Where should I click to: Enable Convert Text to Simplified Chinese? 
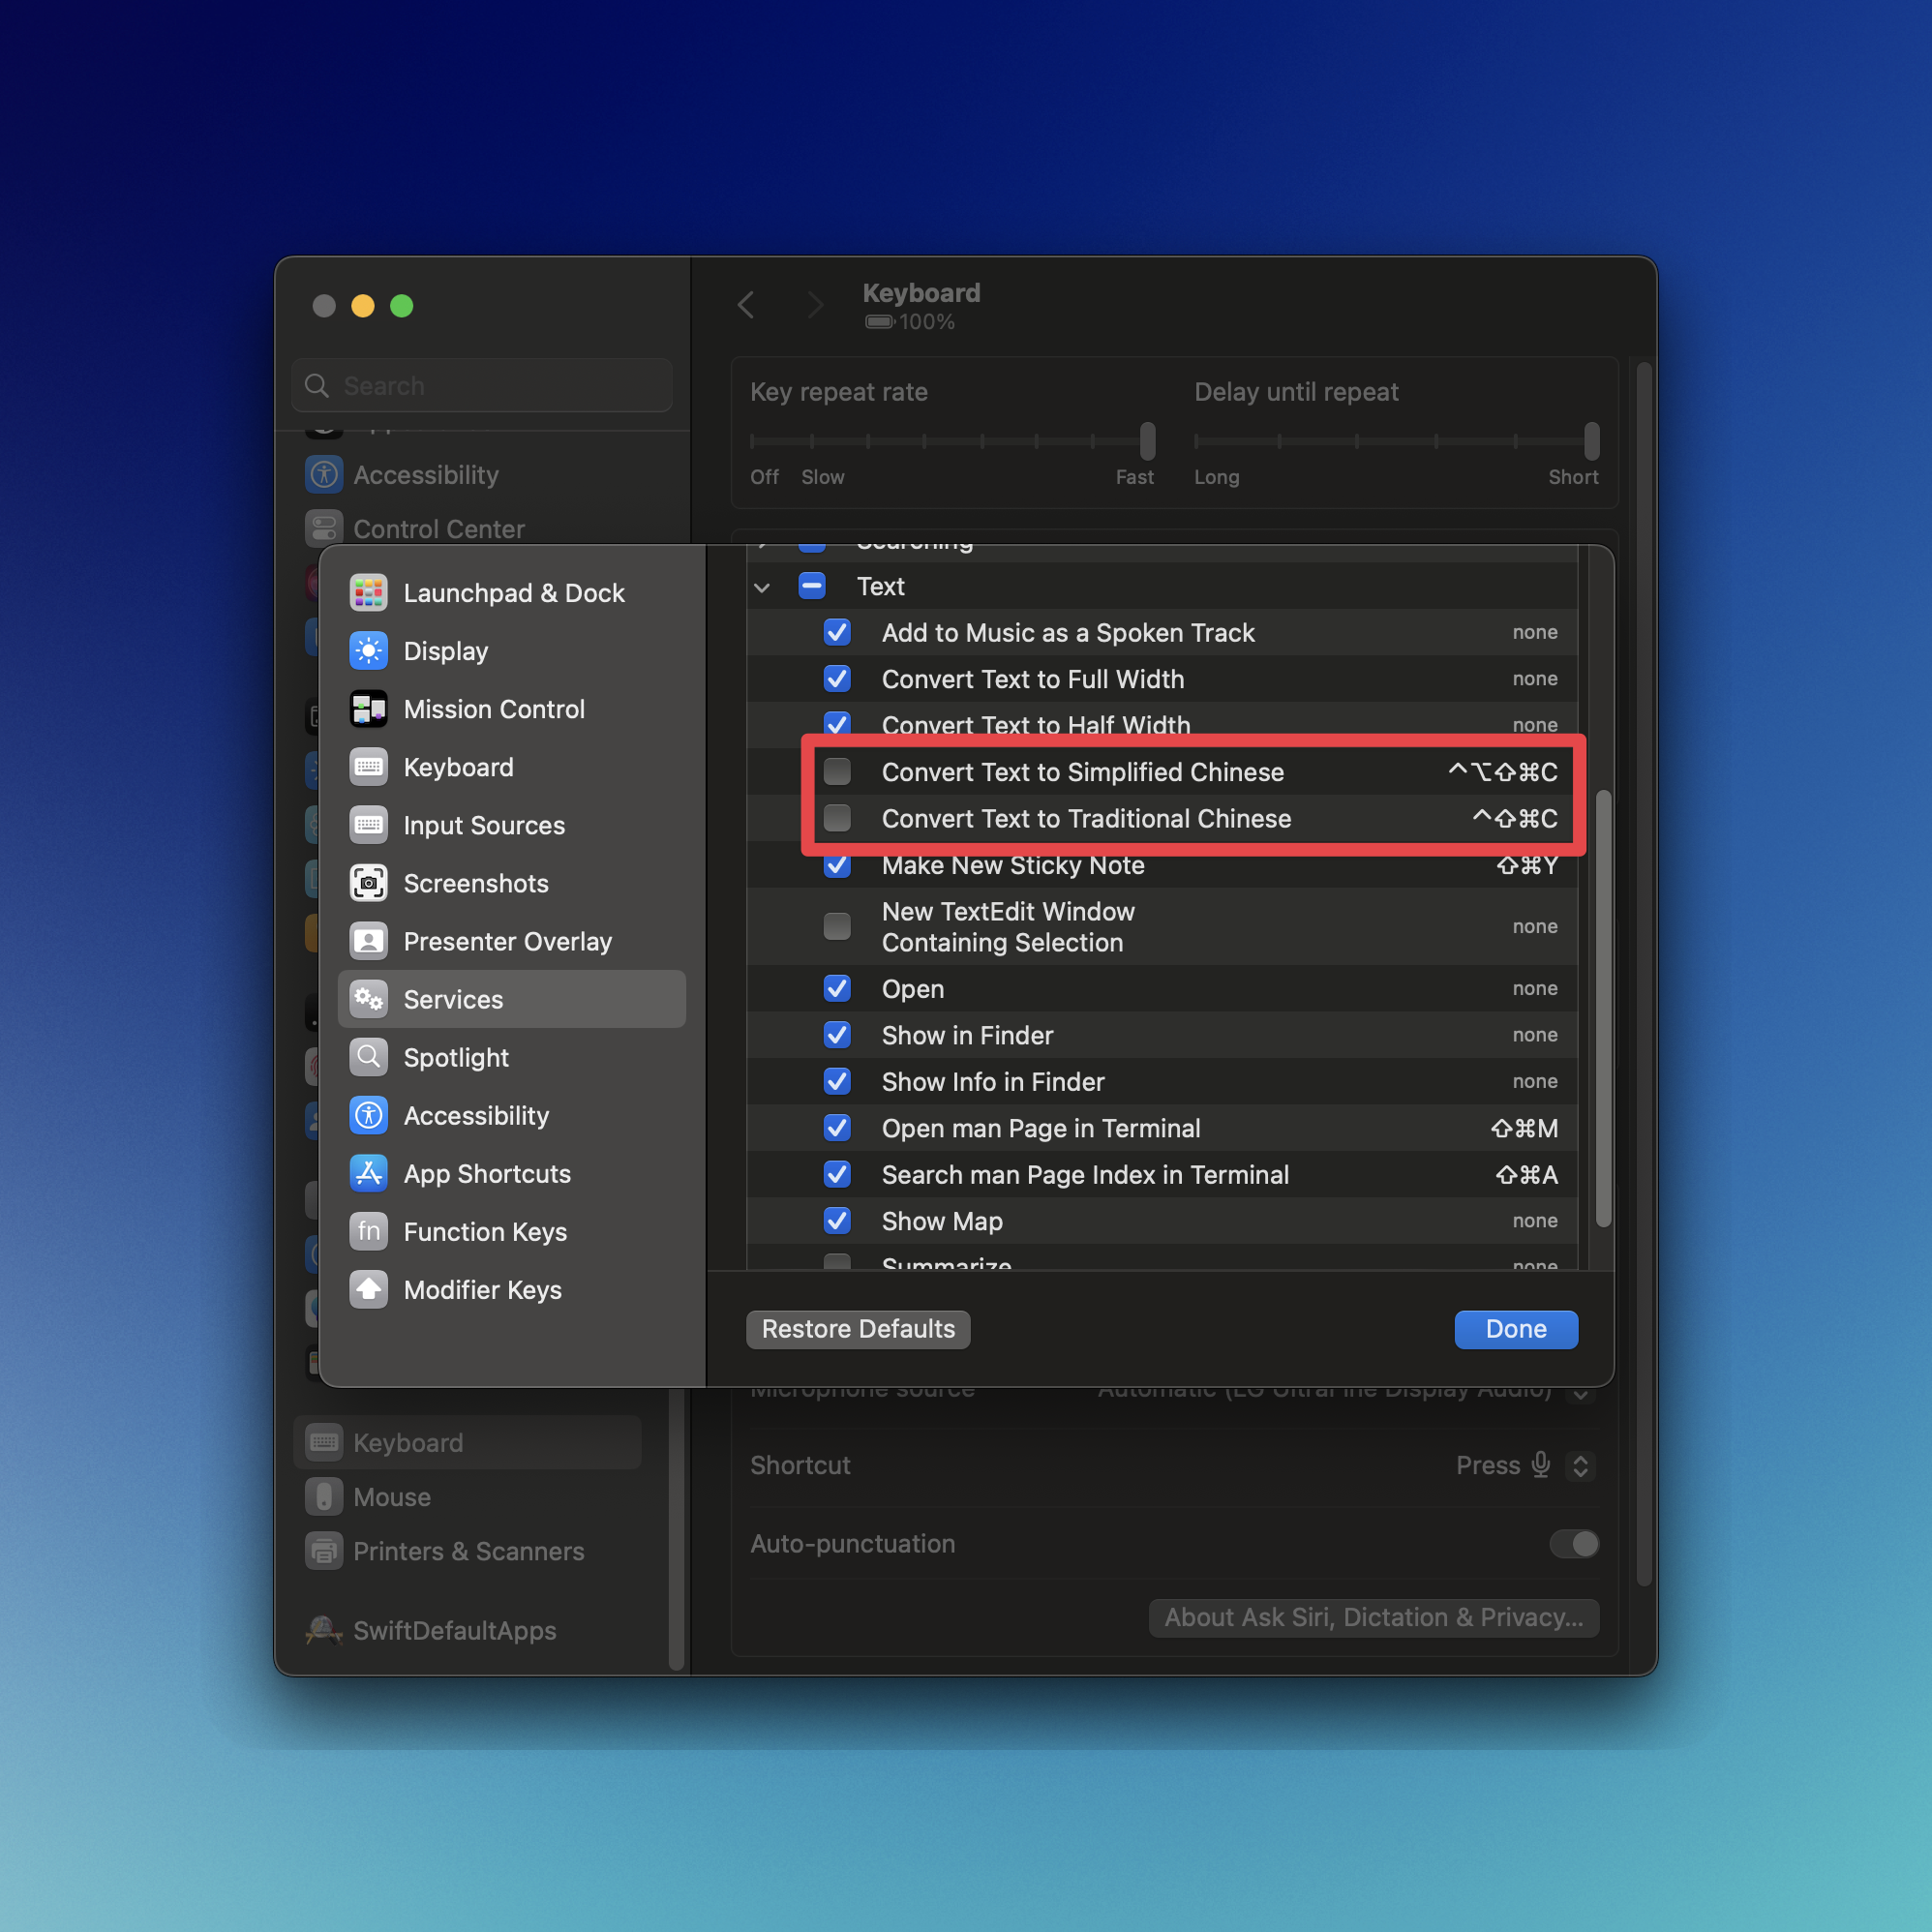(x=837, y=771)
